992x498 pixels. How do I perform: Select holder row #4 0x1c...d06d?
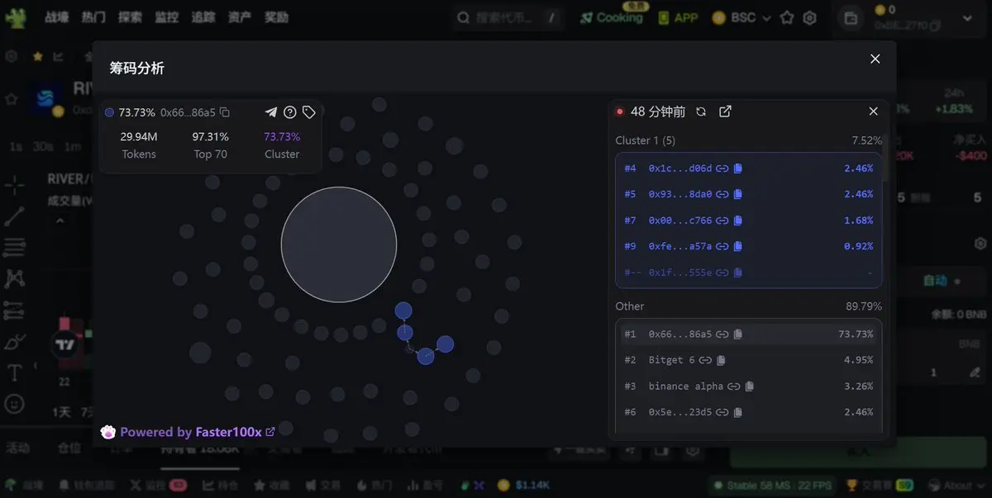click(748, 168)
